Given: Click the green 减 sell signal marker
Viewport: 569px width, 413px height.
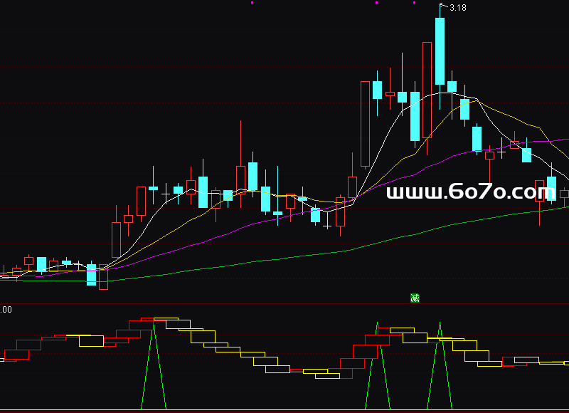Looking at the screenshot, I should point(415,298).
